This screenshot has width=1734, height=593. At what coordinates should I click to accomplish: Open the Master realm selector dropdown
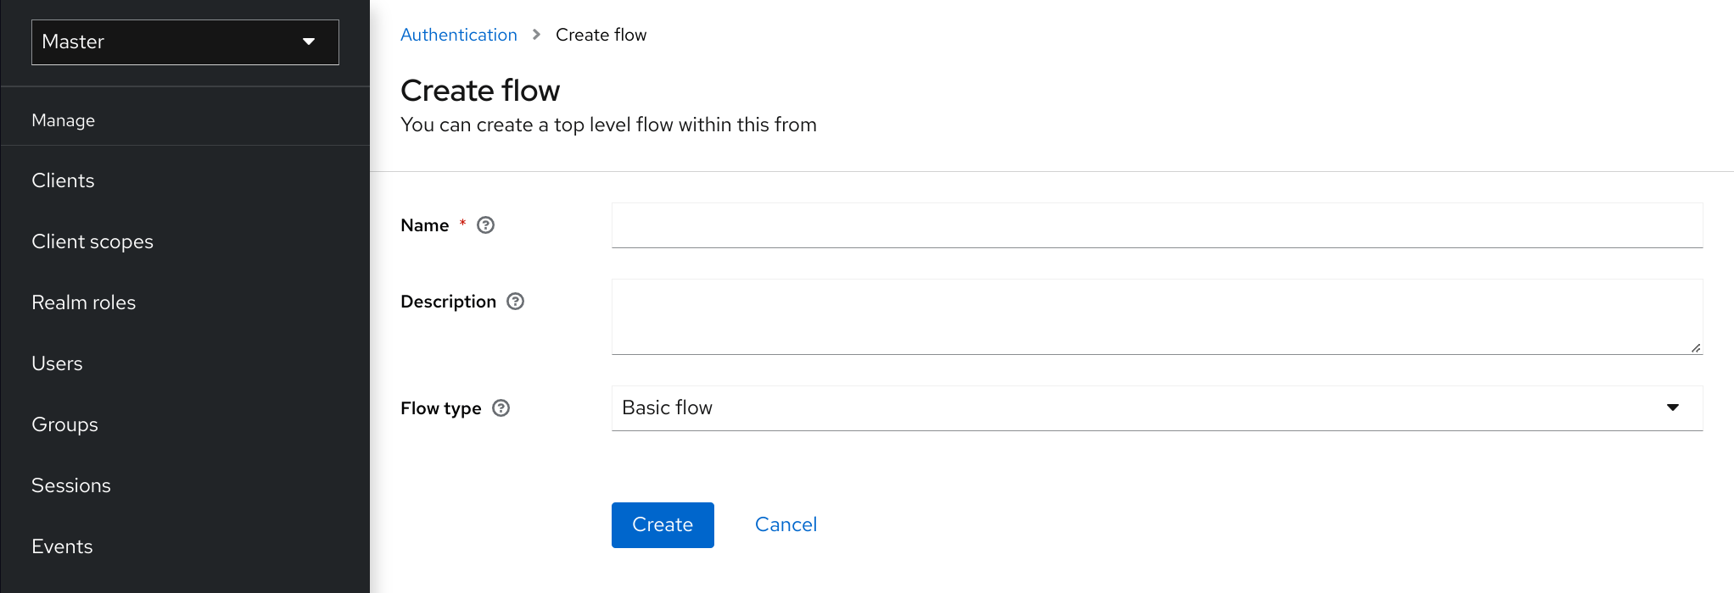[x=185, y=42]
